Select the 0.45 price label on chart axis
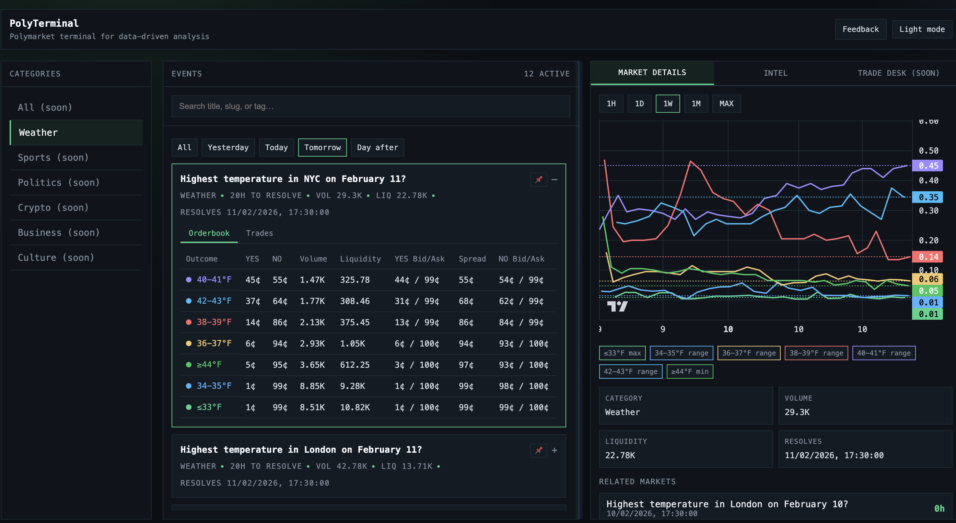 (x=928, y=166)
